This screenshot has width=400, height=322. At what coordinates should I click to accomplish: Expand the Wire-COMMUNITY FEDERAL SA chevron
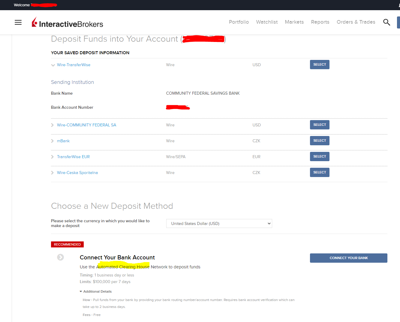[53, 125]
